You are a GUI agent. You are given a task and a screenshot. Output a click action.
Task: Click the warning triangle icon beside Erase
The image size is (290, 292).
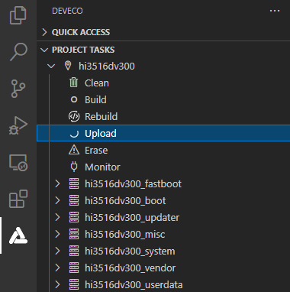(74, 150)
